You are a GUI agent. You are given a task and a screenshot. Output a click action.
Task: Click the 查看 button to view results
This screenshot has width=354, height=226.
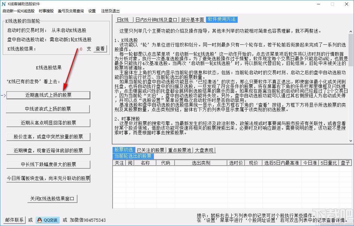(100, 49)
